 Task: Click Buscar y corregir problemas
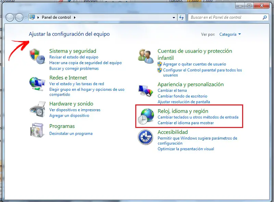[x=74, y=69]
